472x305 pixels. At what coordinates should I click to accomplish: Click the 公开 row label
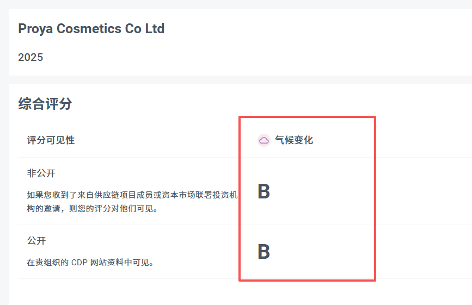click(x=36, y=240)
